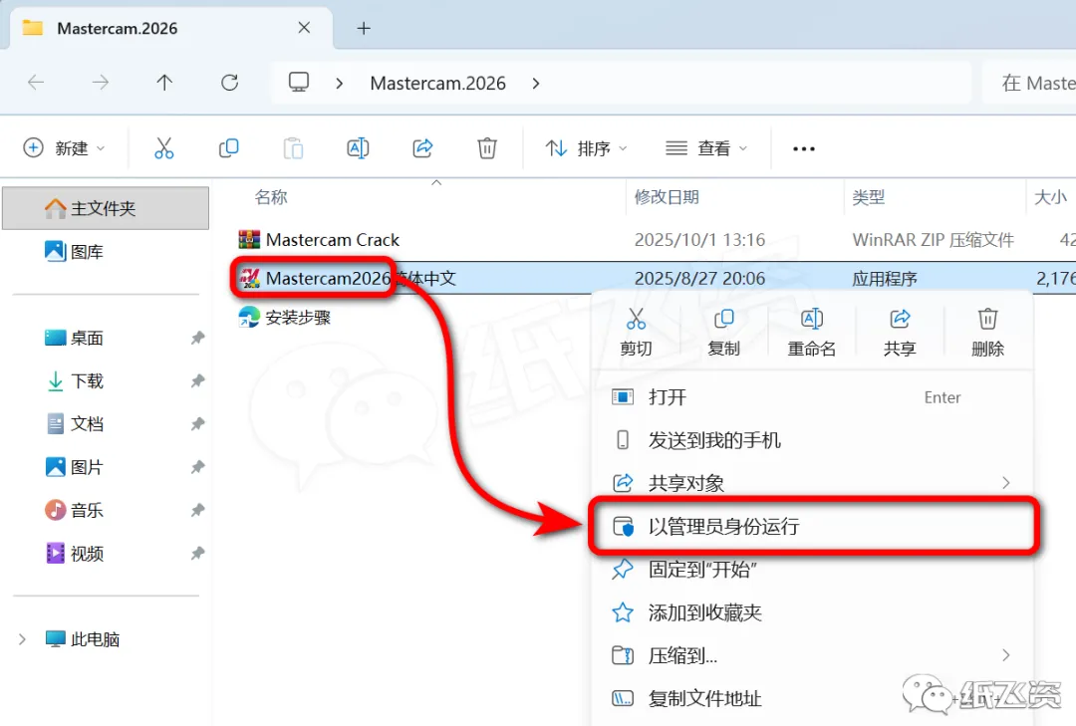
Task: Click the search box in Mastercam.2026
Action: (1029, 83)
